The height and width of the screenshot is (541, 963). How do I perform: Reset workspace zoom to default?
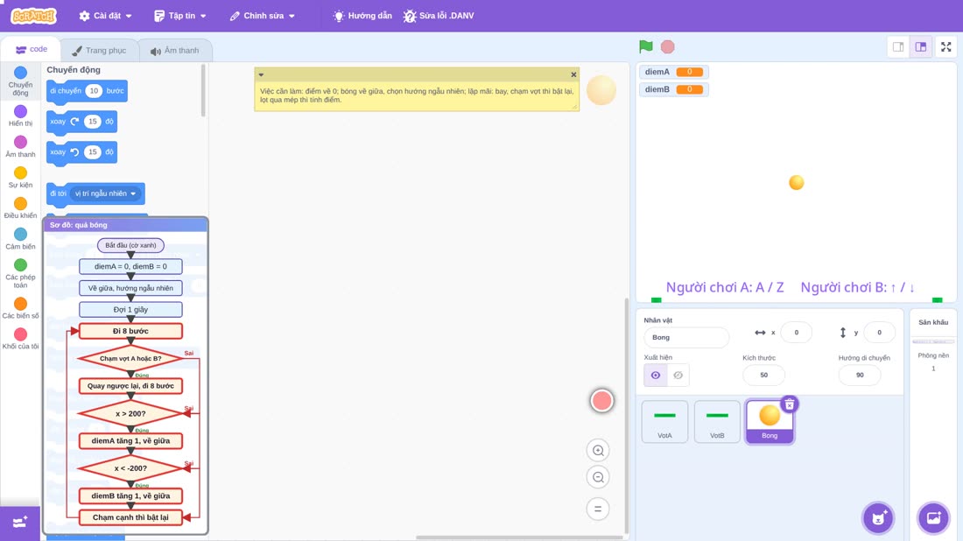(598, 509)
